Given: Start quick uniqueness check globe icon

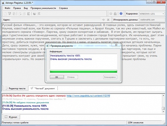Looking at the screenshot, I should (x=34, y=14).
